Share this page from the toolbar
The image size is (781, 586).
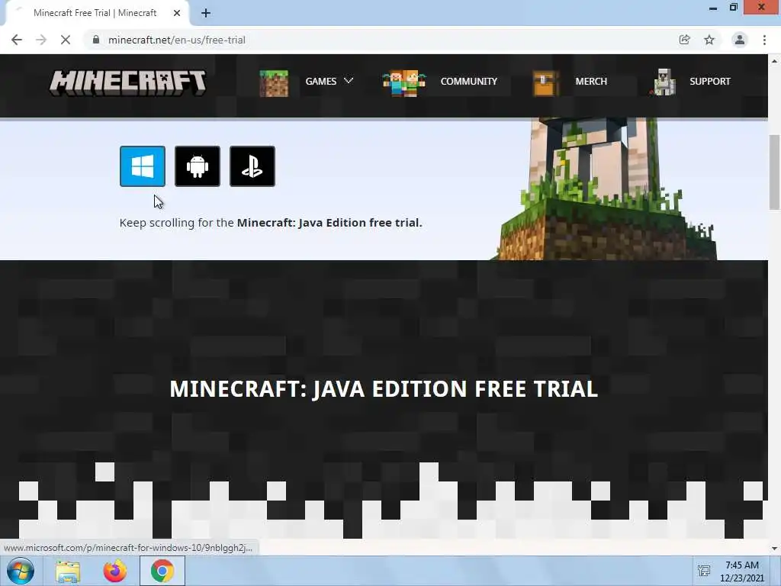(685, 40)
